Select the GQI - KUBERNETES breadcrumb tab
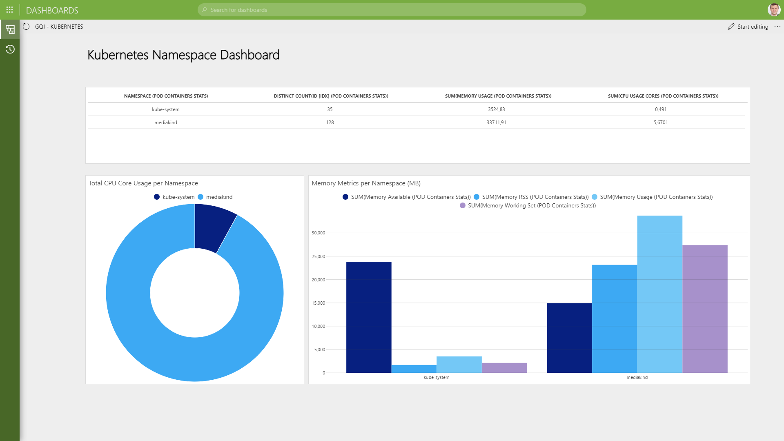The height and width of the screenshot is (441, 784). pos(59,27)
